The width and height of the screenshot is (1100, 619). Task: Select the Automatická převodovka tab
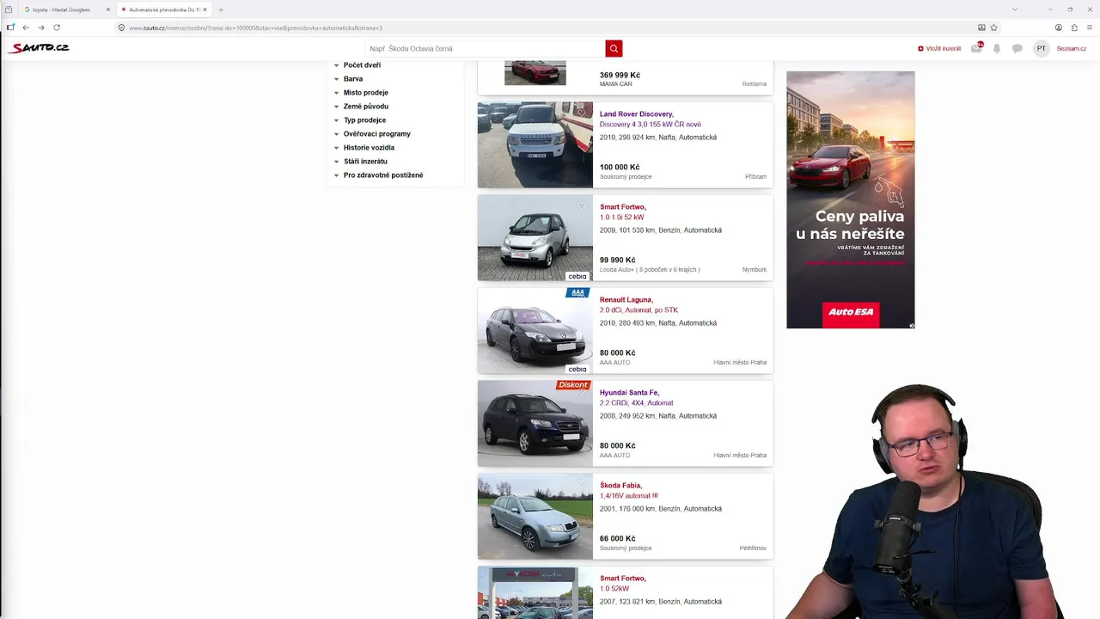[163, 9]
